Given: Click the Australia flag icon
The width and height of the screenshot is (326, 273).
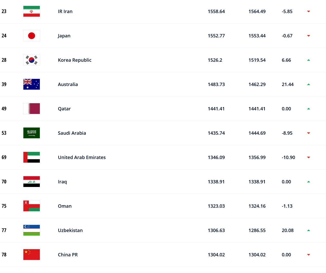Looking at the screenshot, I should [x=32, y=84].
